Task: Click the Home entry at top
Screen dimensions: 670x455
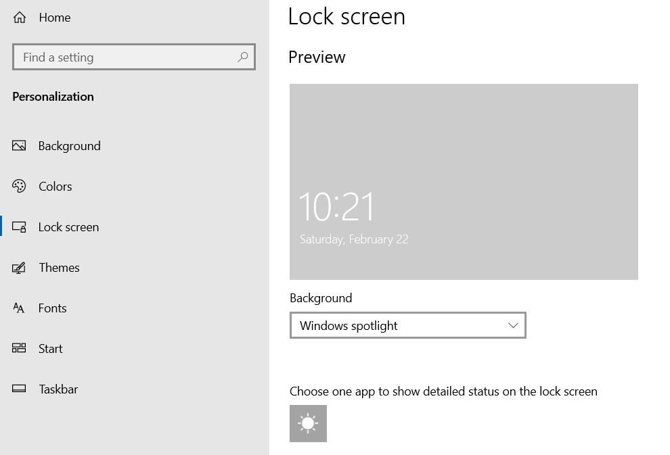Action: tap(55, 17)
